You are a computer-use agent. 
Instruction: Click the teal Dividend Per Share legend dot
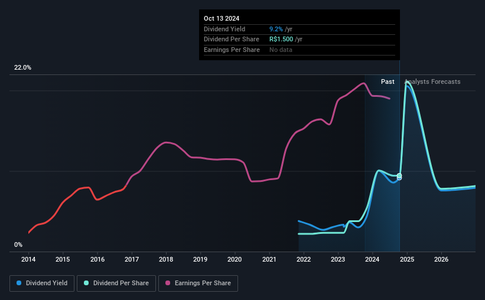coord(86,283)
